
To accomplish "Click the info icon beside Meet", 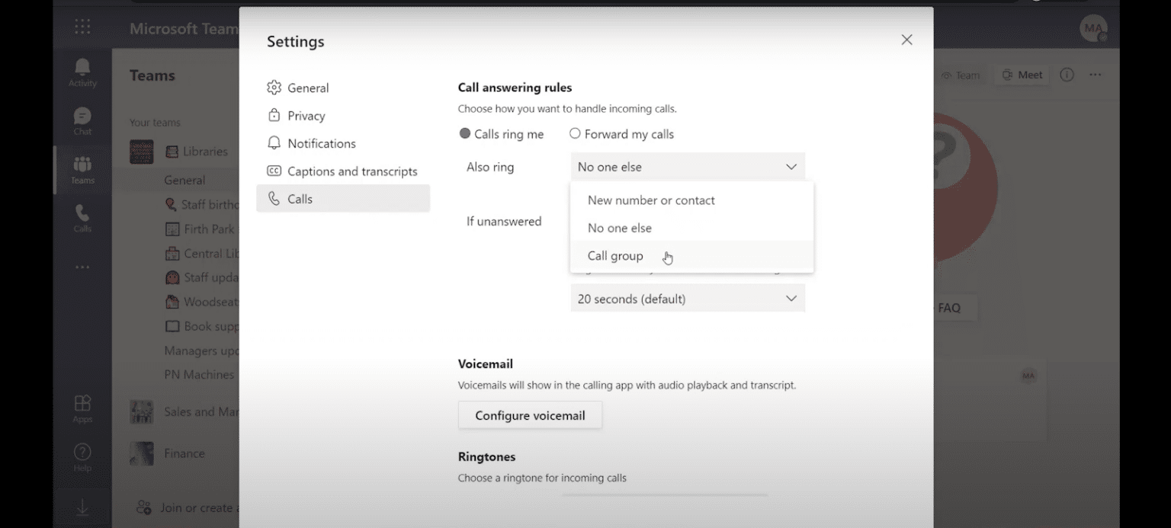I will tap(1067, 75).
